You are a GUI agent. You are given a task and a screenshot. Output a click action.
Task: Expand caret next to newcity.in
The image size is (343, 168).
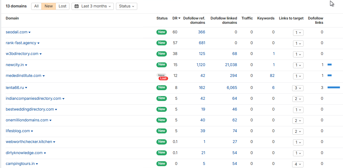click(26, 65)
